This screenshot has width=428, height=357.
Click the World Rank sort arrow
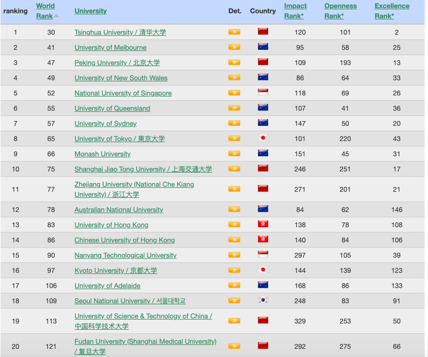click(x=55, y=15)
